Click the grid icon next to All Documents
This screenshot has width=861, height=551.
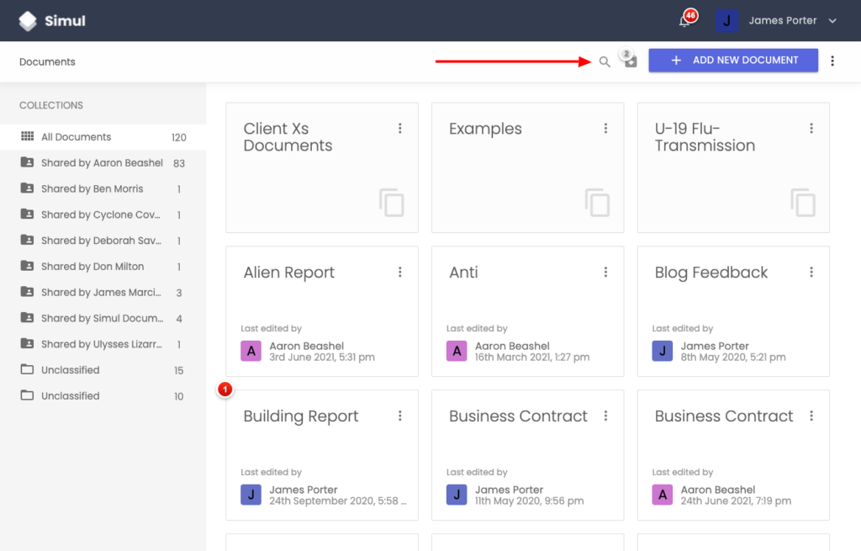(28, 136)
